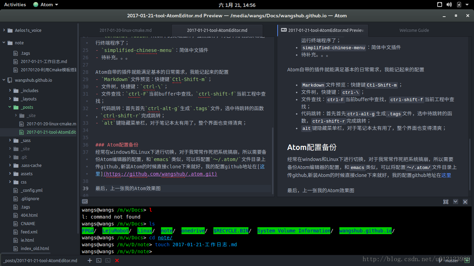This screenshot has width=474, height=266.
Task: Click line number 39 in the editor gutter
Action: pos(86,188)
